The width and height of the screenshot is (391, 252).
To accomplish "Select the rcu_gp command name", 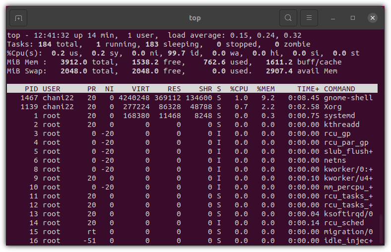I will point(337,133).
